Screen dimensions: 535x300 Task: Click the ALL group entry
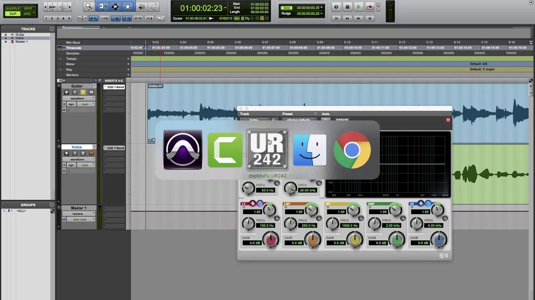pyautogui.click(x=21, y=211)
